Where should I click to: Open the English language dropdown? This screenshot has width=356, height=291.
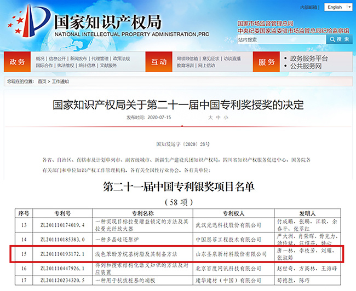click(337, 7)
